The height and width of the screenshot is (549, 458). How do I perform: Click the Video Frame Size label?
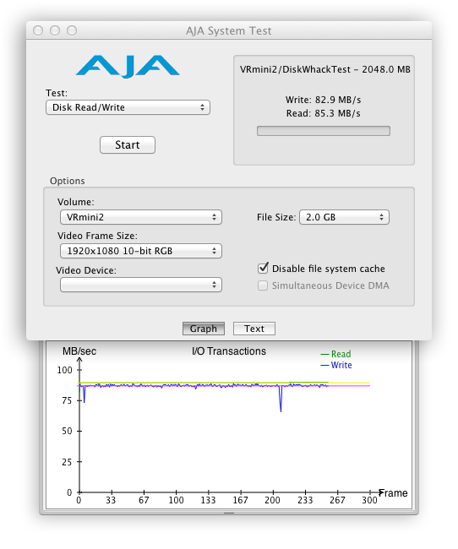click(97, 236)
